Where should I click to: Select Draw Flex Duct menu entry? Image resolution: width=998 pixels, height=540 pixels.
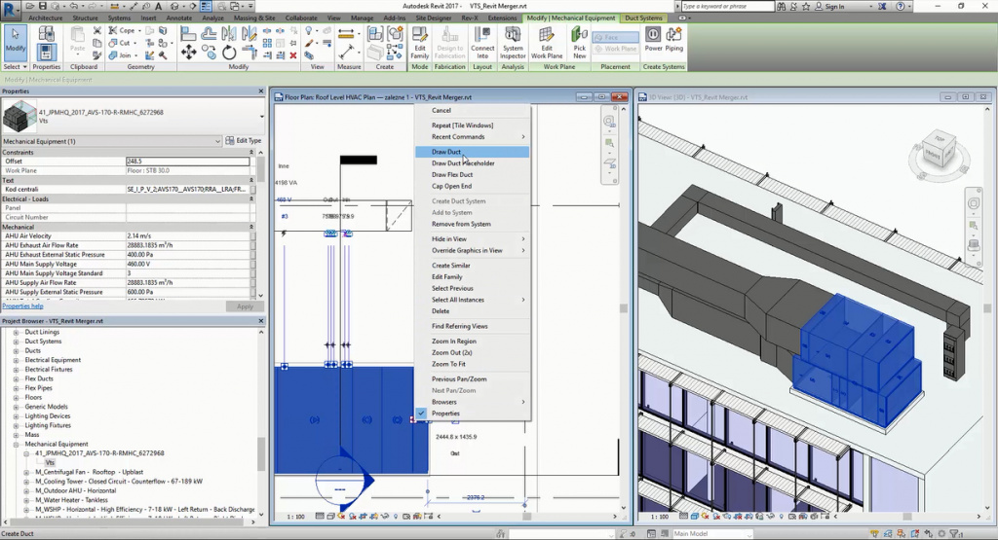452,175
